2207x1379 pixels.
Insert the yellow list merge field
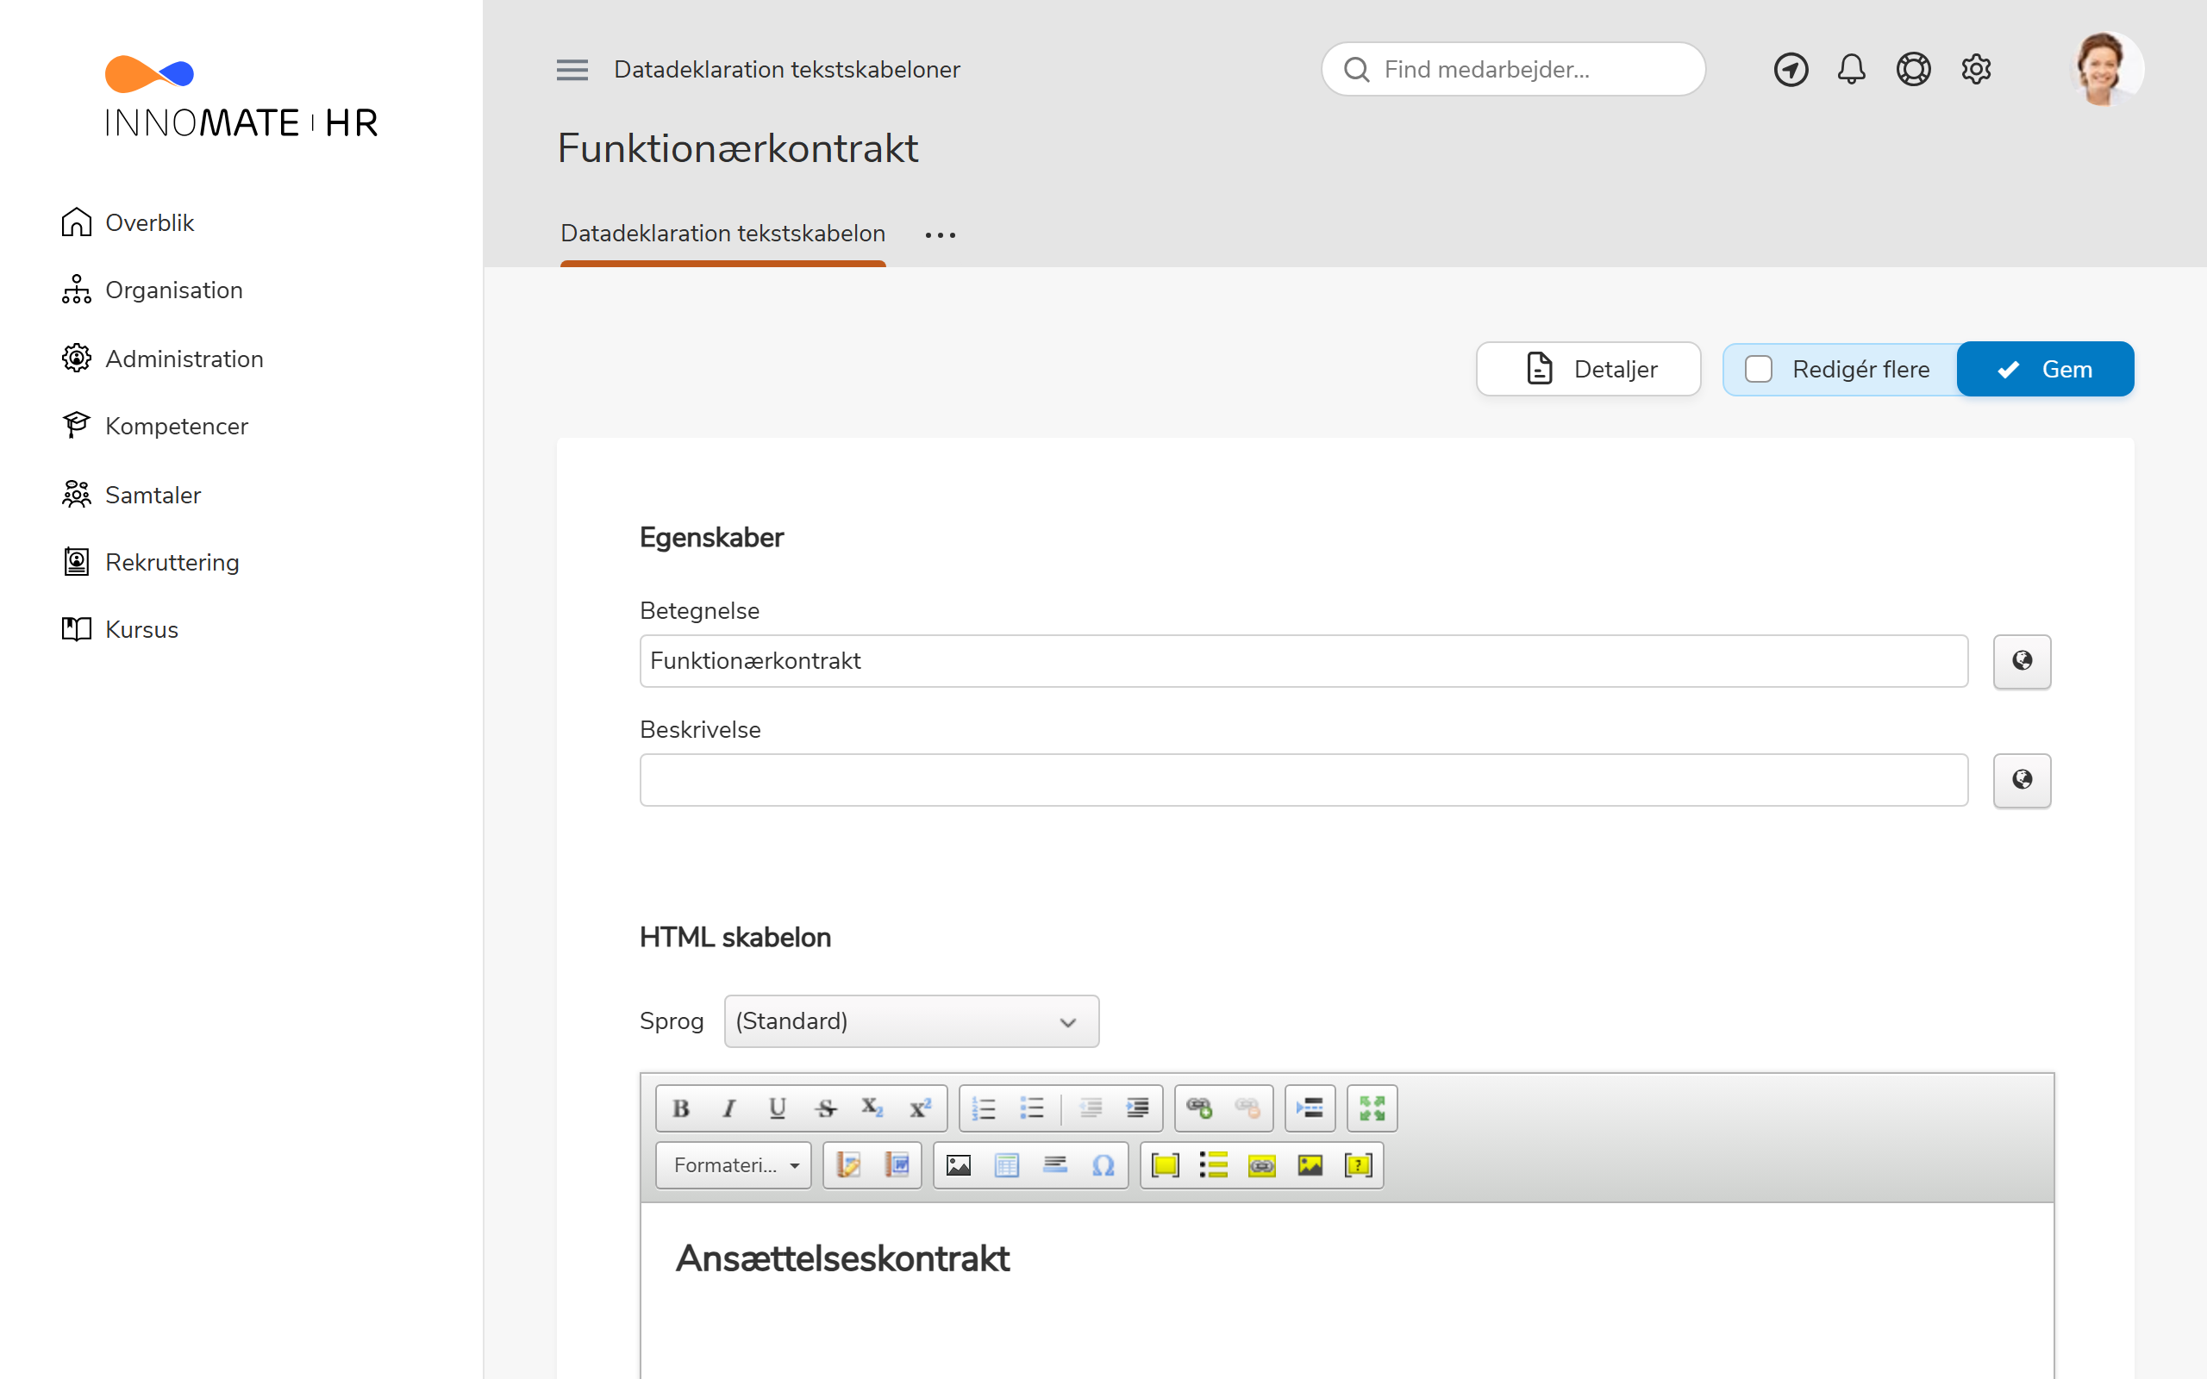(1214, 1164)
